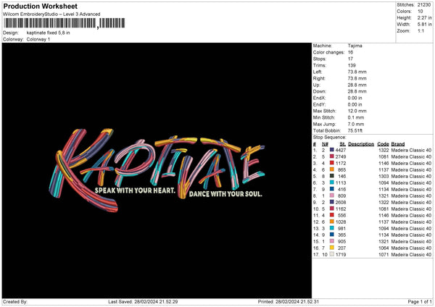Click the 'Created By:' footer label

click(15, 302)
